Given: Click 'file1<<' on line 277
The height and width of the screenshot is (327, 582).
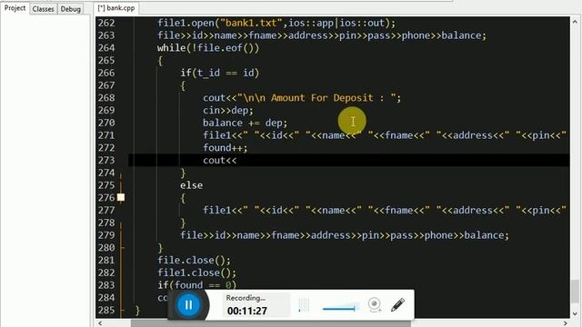Looking at the screenshot, I should [222, 210].
